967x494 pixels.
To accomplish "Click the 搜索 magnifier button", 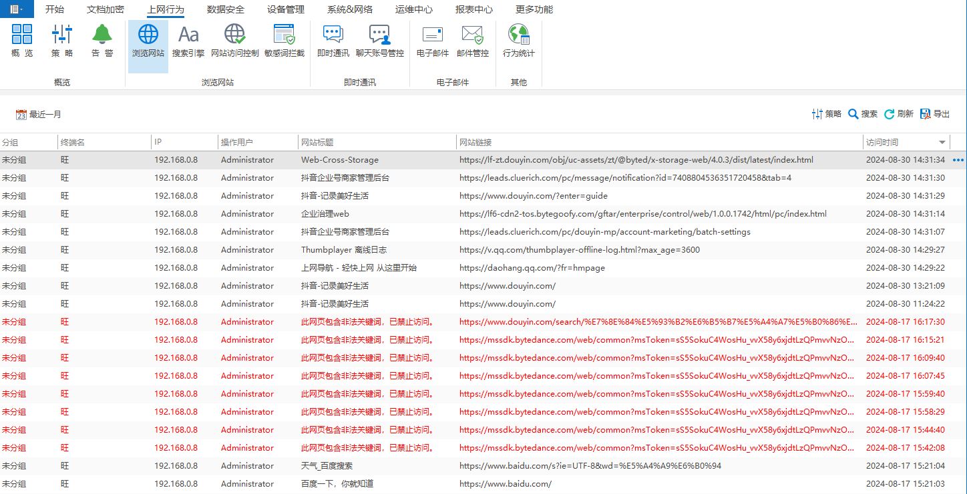I will coord(863,114).
